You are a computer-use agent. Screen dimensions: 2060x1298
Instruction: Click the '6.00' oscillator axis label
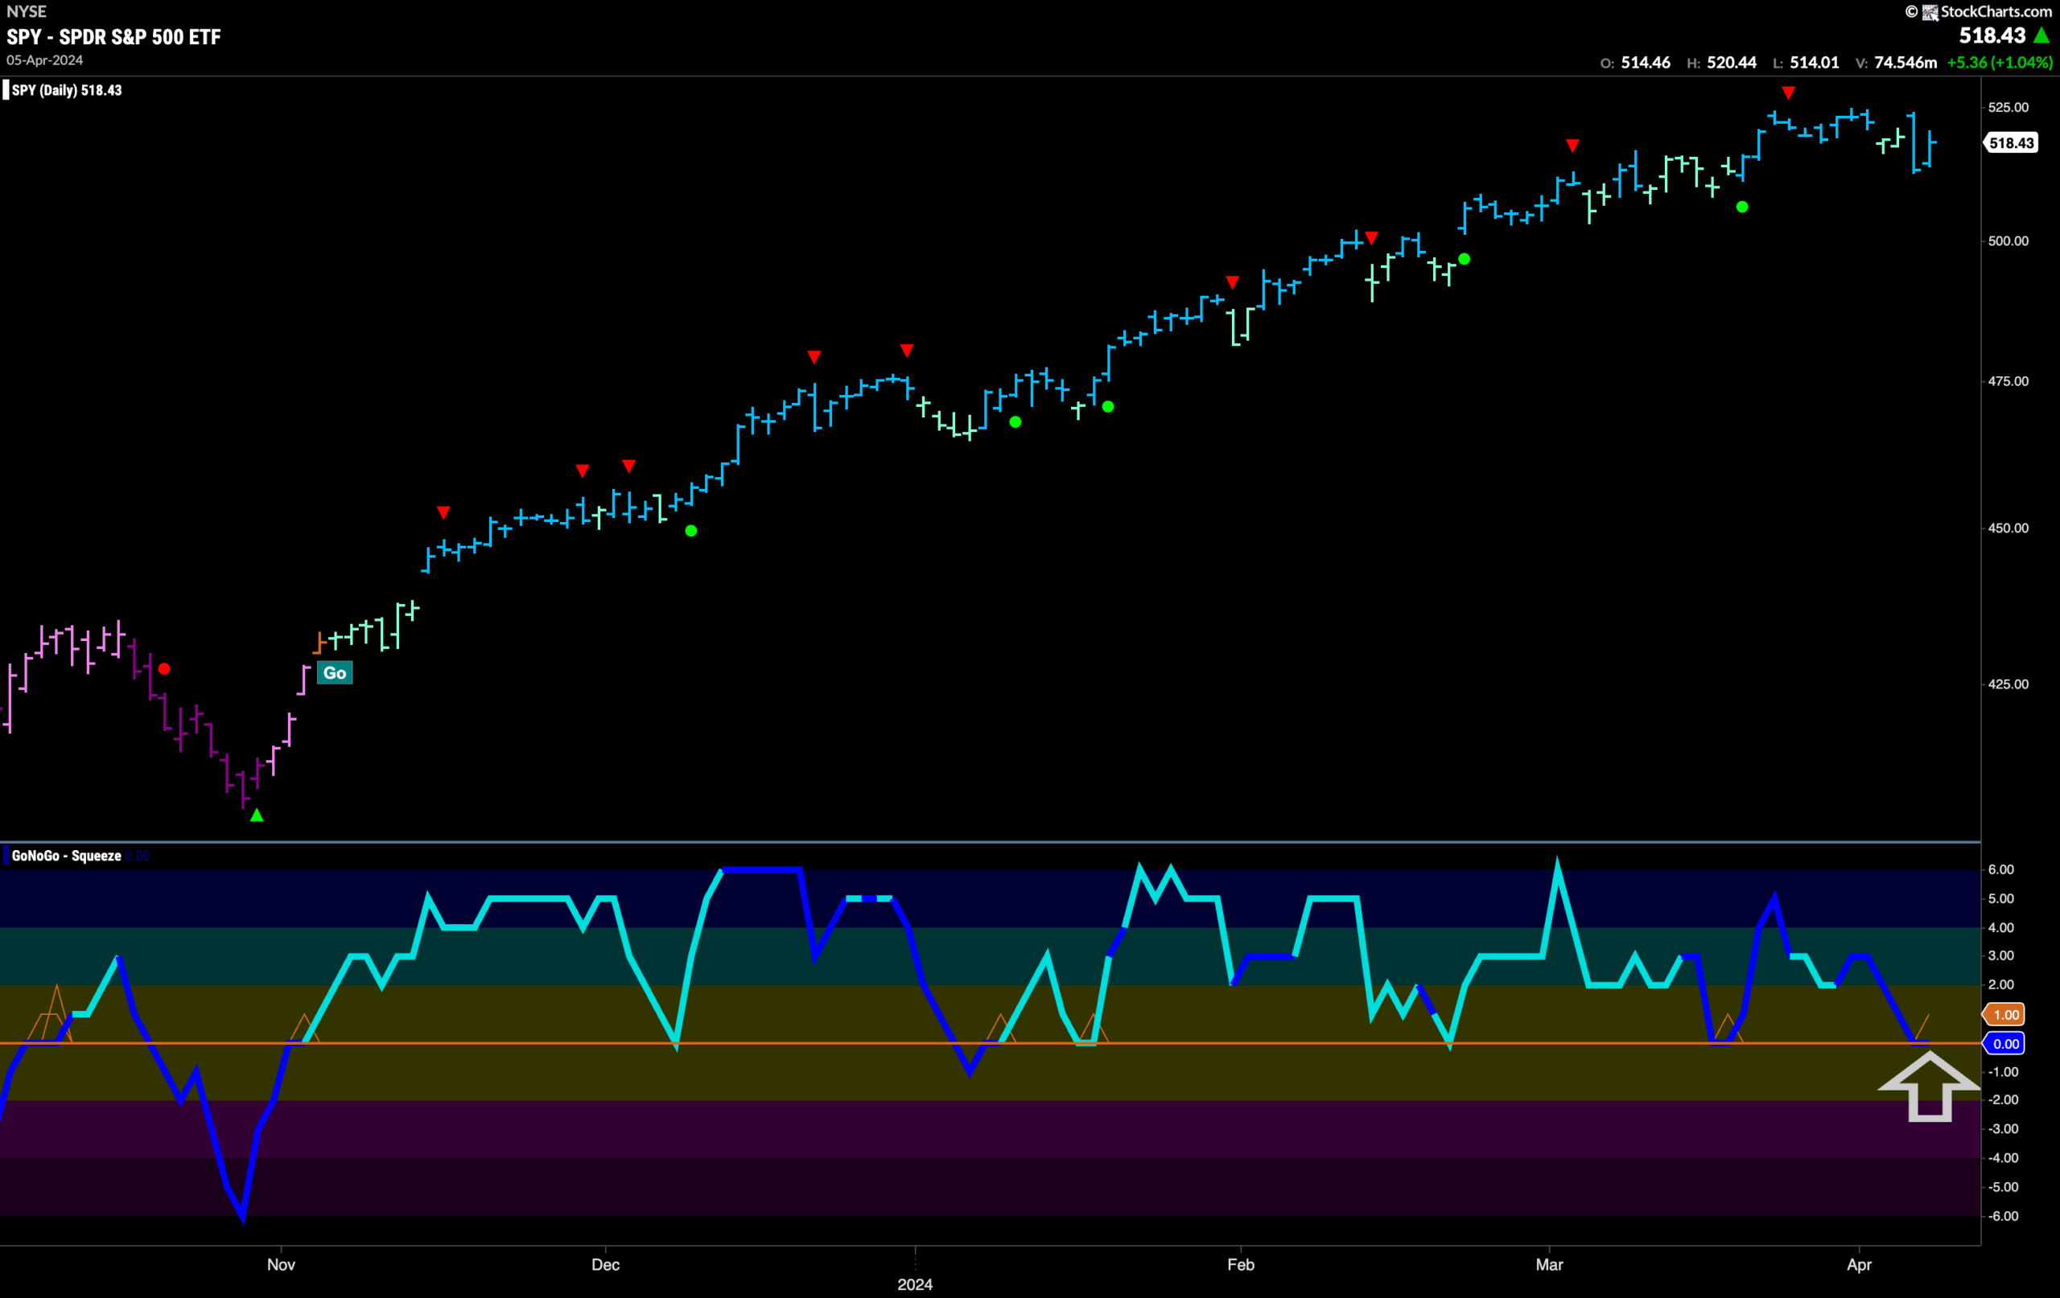pos(2001,869)
